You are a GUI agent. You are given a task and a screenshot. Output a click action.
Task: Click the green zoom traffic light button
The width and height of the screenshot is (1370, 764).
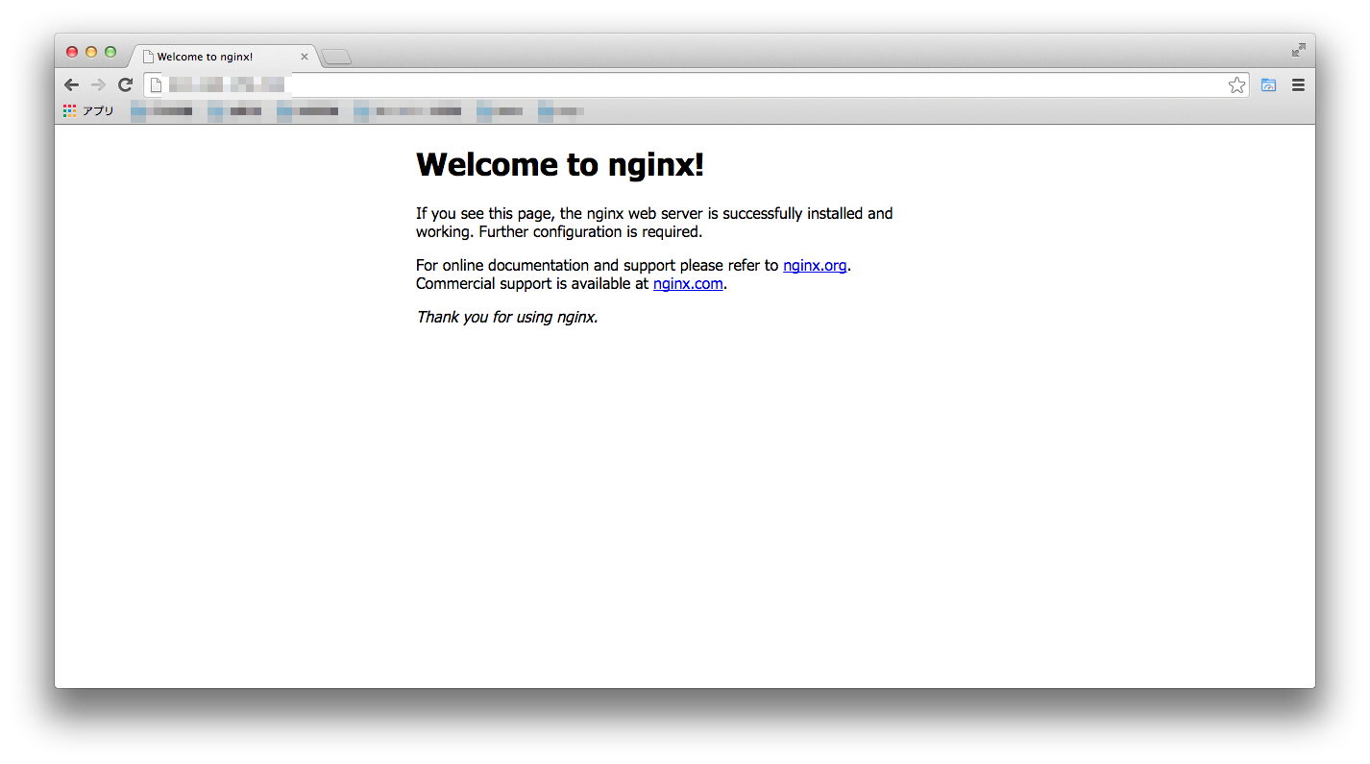click(x=110, y=51)
